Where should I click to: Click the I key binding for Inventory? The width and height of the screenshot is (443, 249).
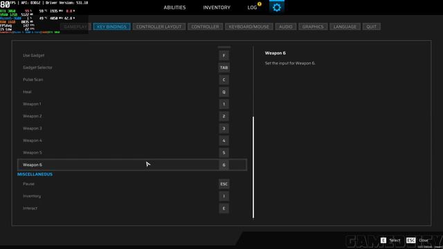(x=224, y=196)
